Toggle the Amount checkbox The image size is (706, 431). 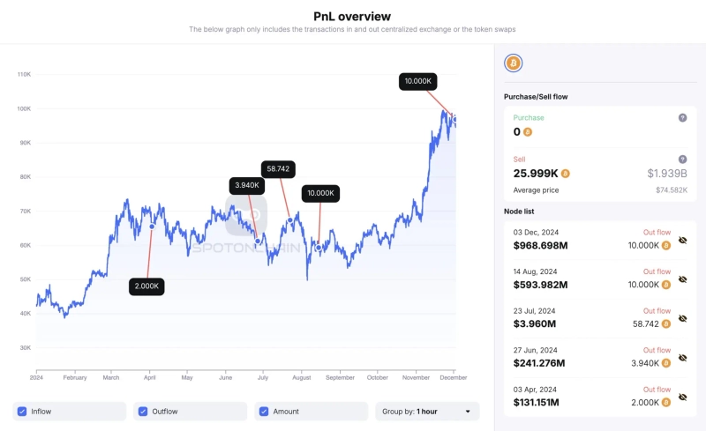point(265,412)
